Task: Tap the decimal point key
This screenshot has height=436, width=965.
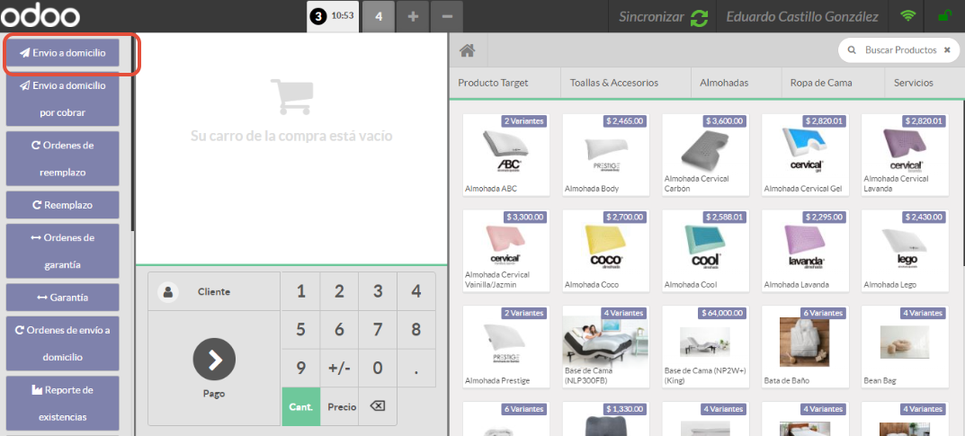Action: (416, 368)
